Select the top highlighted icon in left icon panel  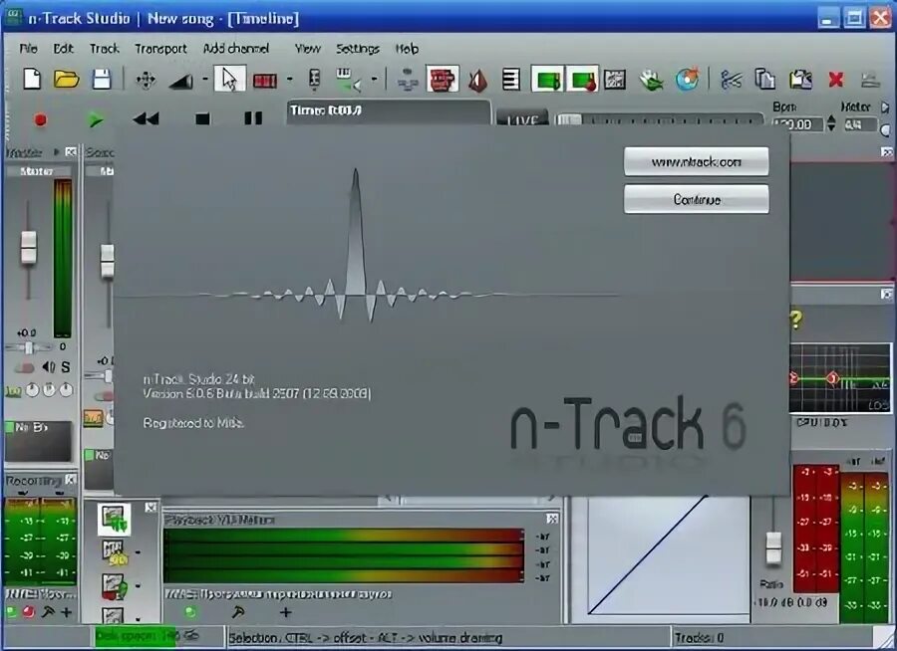[x=114, y=520]
